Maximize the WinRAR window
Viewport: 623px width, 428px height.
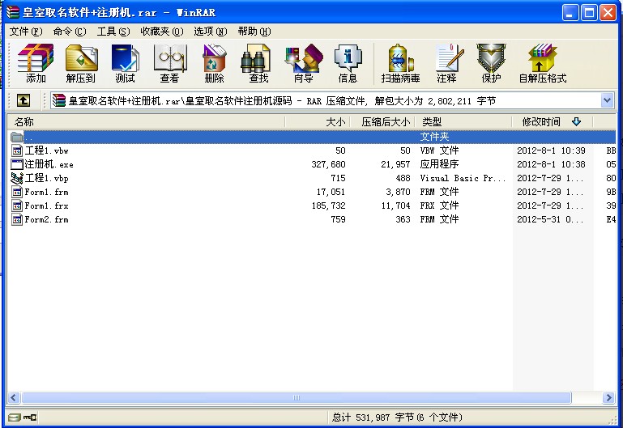click(x=589, y=13)
